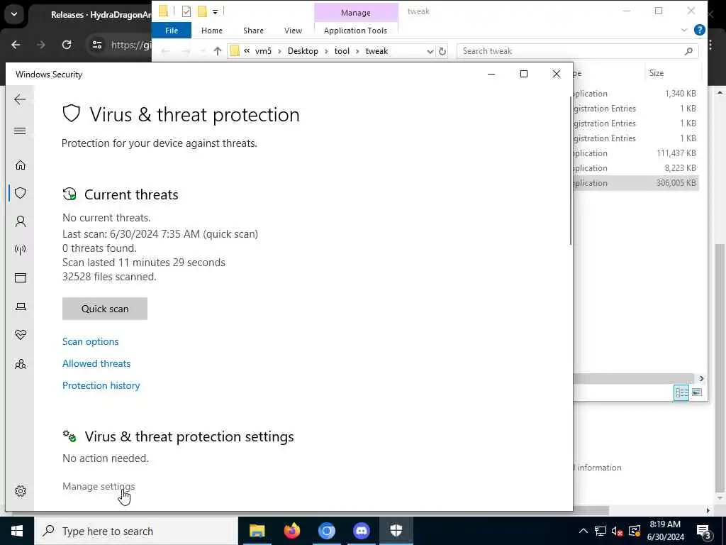The image size is (726, 545).
Task: Click Desktop in the address breadcrumb
Action: 303,51
